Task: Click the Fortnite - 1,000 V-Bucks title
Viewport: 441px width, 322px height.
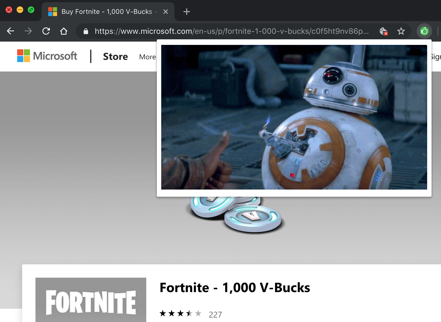Action: pyautogui.click(x=235, y=288)
